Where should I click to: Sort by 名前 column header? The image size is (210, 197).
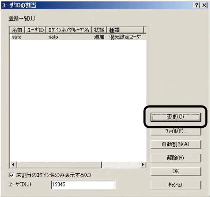coord(17,30)
